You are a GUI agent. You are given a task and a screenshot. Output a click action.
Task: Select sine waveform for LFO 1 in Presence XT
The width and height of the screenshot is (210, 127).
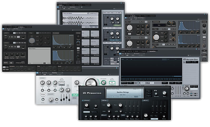[14, 33]
